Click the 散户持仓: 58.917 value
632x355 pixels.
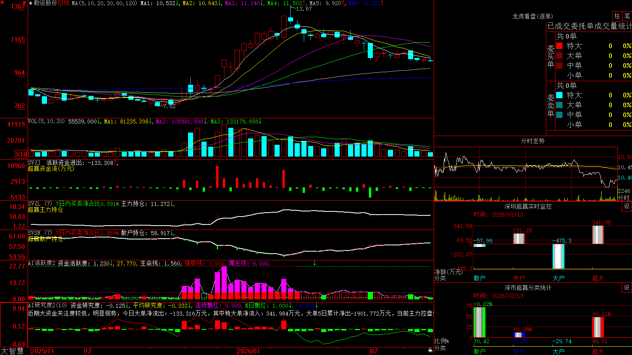pos(145,233)
